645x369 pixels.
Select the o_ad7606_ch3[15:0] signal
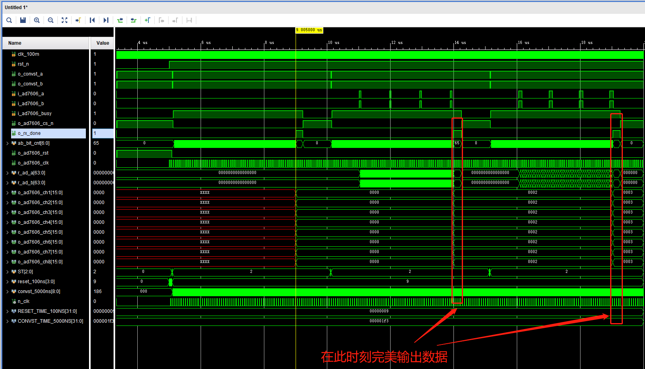(x=40, y=212)
